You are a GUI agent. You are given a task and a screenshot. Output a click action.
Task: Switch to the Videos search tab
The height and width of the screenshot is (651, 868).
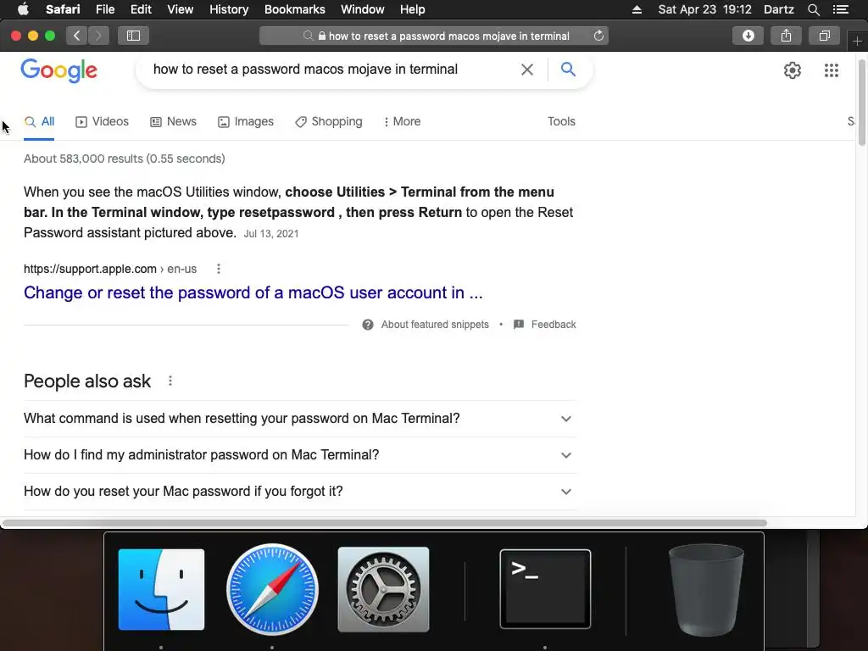102,122
